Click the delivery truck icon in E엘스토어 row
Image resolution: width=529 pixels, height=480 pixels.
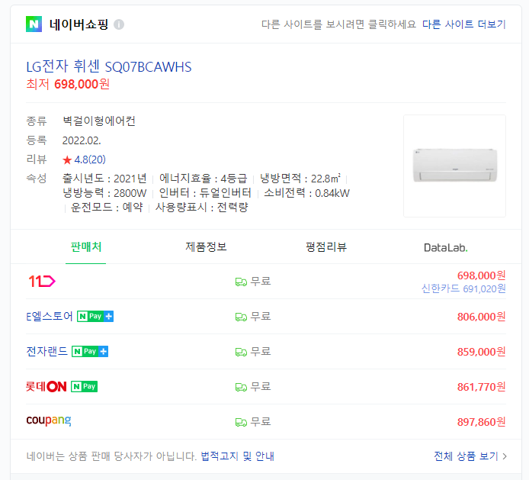point(241,317)
